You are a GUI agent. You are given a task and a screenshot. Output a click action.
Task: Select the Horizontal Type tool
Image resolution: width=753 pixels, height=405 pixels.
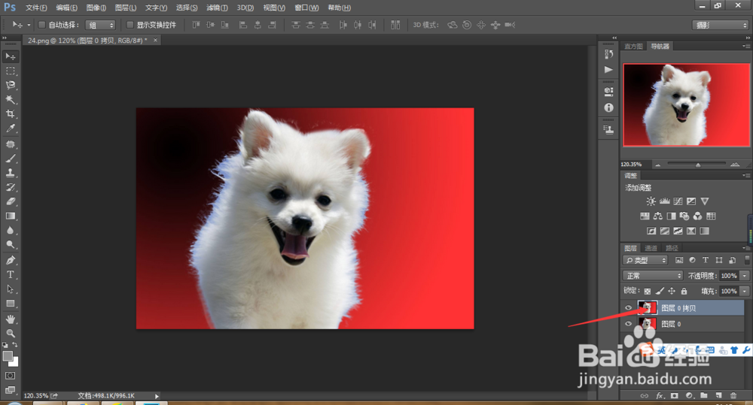11,275
